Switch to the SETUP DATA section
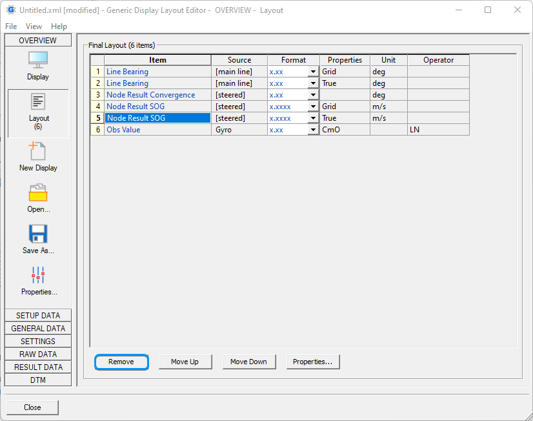Viewport: 533px width, 421px height. [x=38, y=316]
